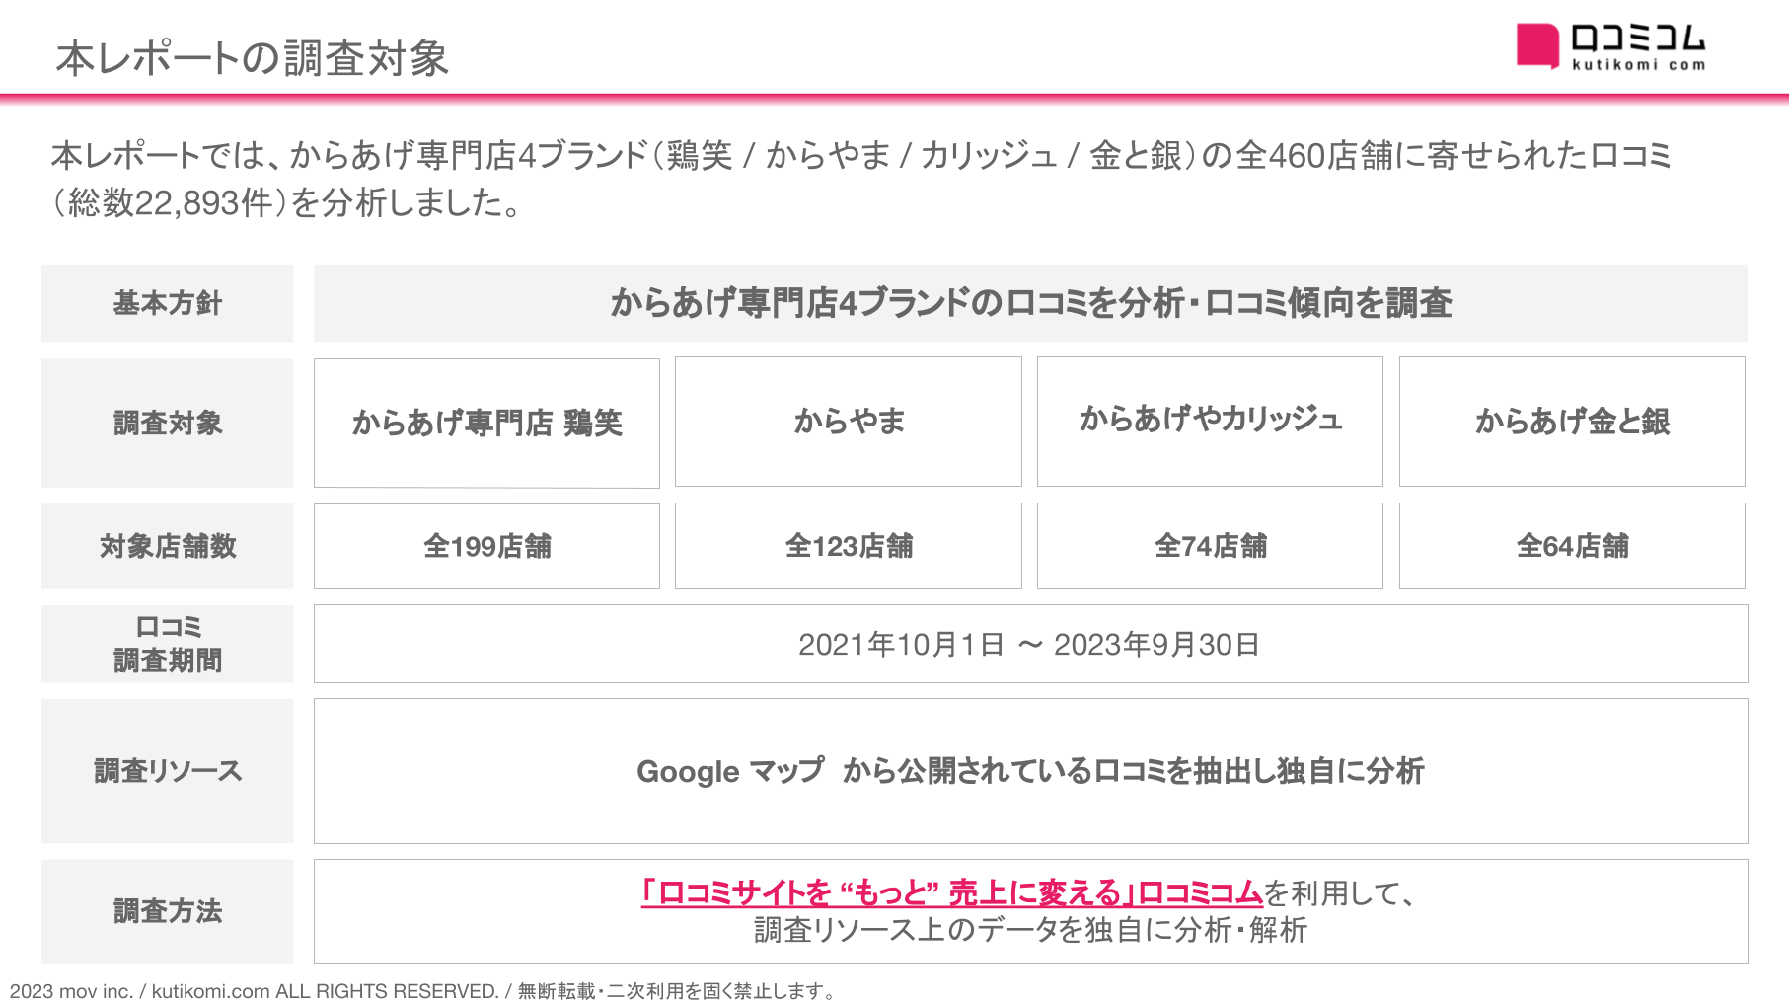1789x1007 pixels.
Task: Select the 全199店舗 cell
Action: (486, 546)
